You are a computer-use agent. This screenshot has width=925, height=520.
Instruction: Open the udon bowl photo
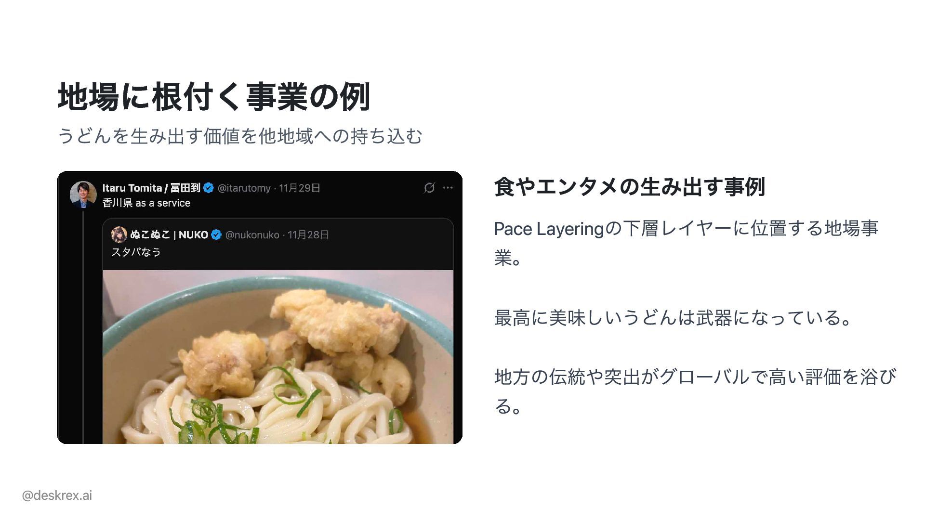(x=278, y=357)
